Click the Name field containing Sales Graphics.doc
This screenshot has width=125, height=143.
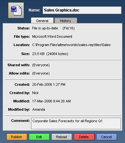pyautogui.click(x=82, y=10)
